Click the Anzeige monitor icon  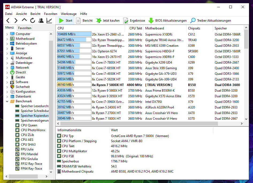pyautogui.click(x=12, y=53)
